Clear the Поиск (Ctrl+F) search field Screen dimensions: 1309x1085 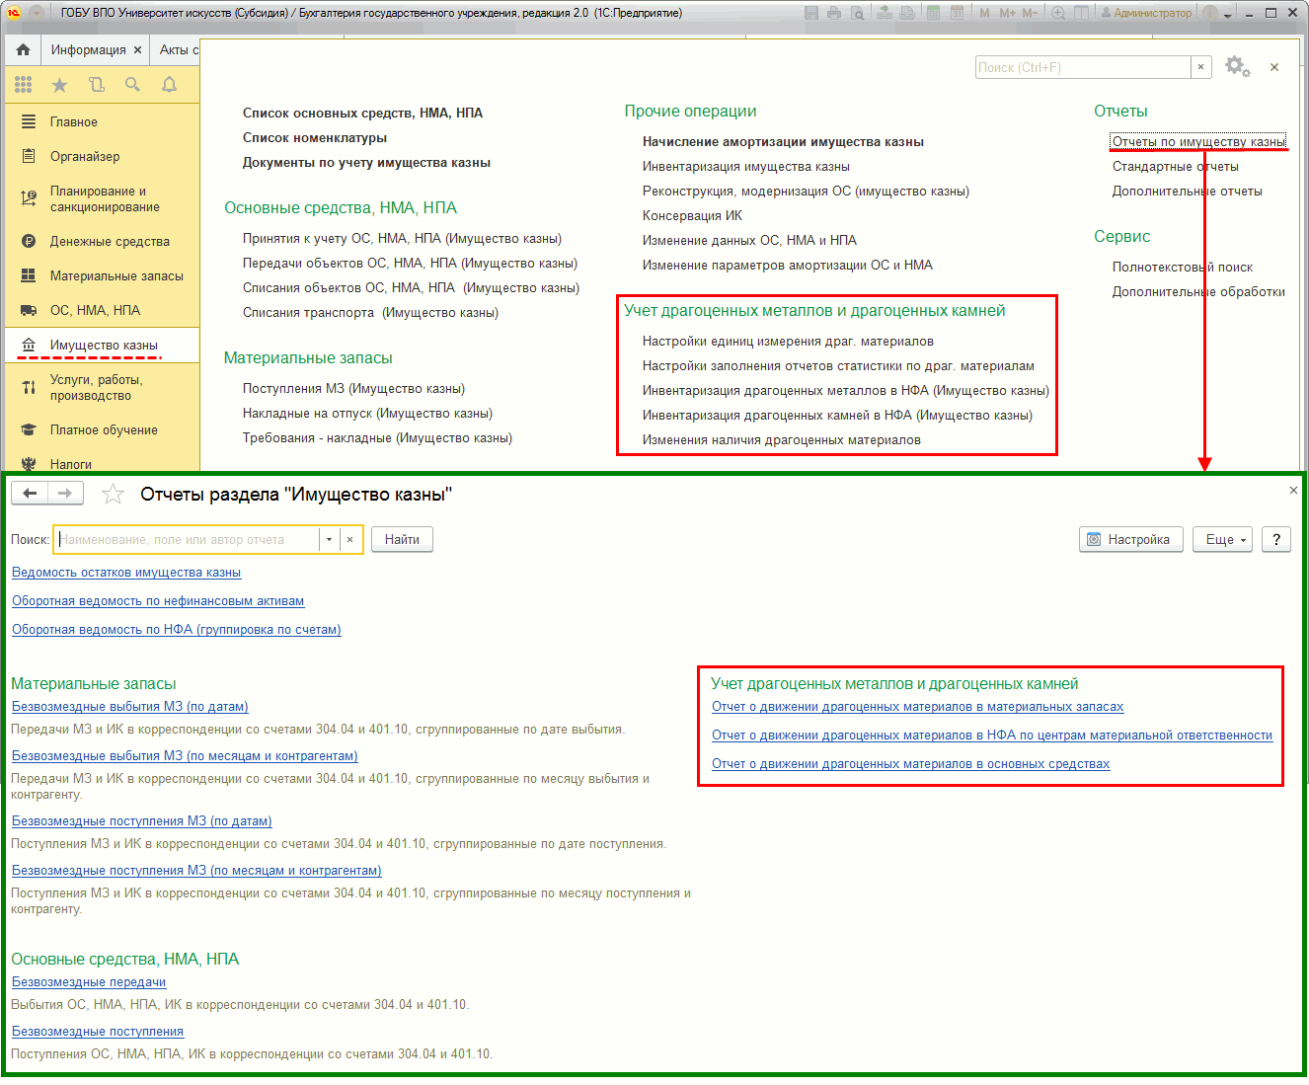(x=1200, y=67)
